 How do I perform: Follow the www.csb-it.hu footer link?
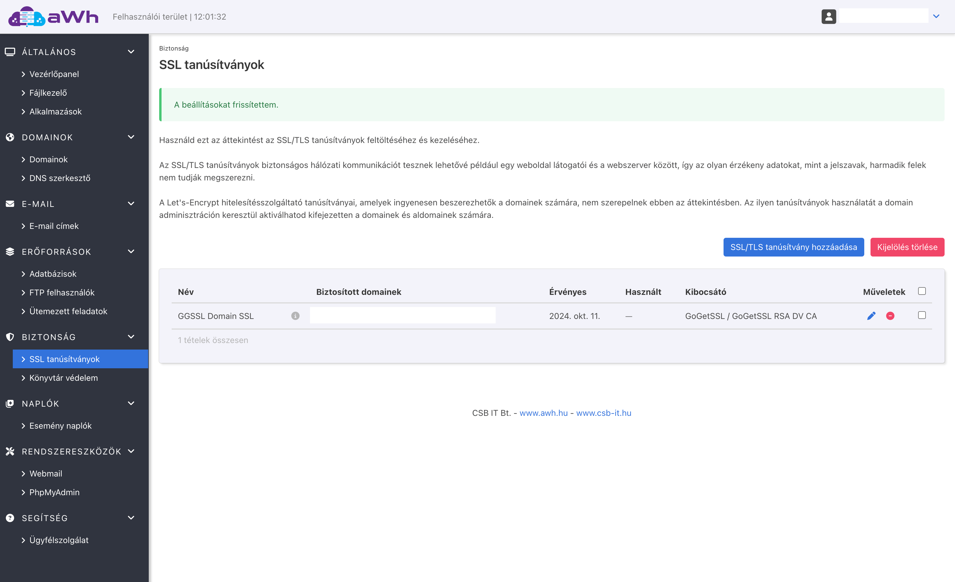point(603,413)
